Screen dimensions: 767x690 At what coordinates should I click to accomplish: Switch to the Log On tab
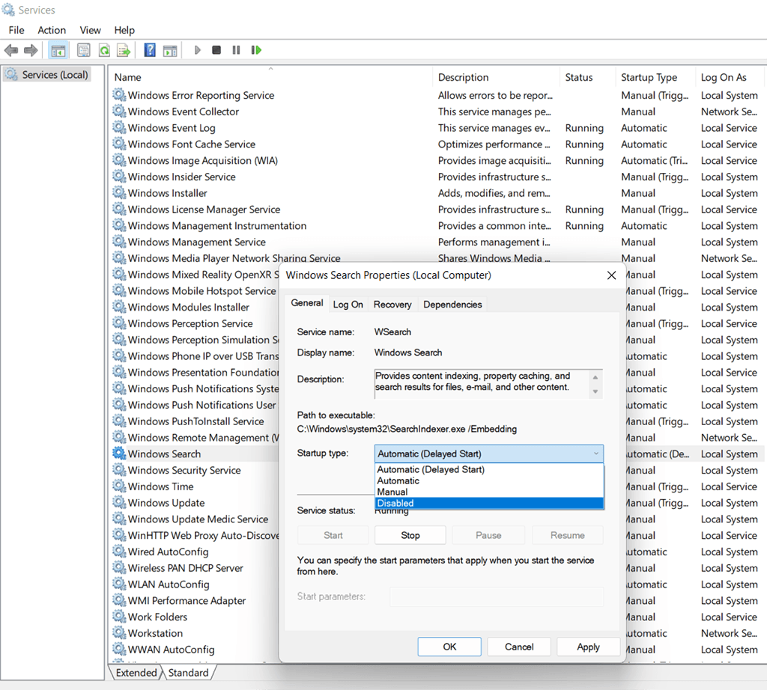click(348, 305)
